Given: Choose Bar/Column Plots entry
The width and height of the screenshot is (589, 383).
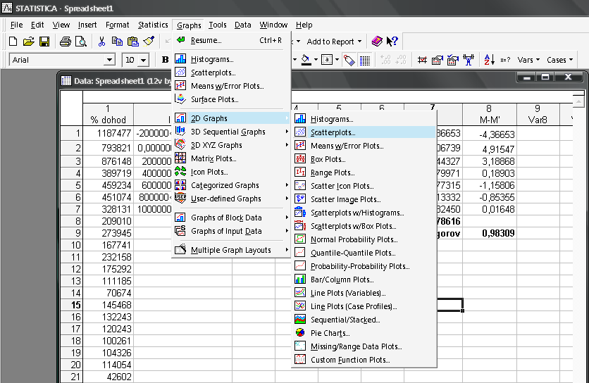Looking at the screenshot, I should [364, 280].
